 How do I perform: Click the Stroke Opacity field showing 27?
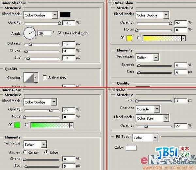[180, 126]
